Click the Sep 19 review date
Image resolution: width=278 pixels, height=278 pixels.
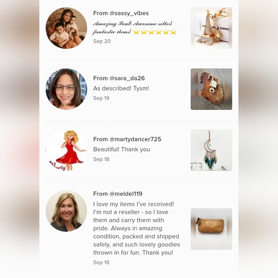(101, 98)
